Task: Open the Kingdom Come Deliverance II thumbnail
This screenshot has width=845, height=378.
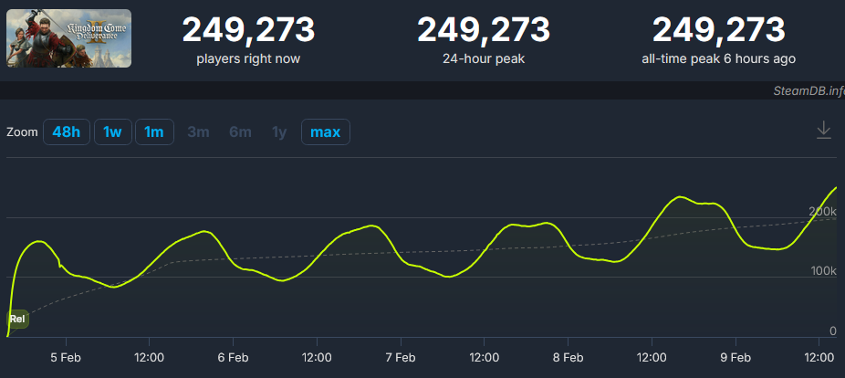Action: pos(69,38)
